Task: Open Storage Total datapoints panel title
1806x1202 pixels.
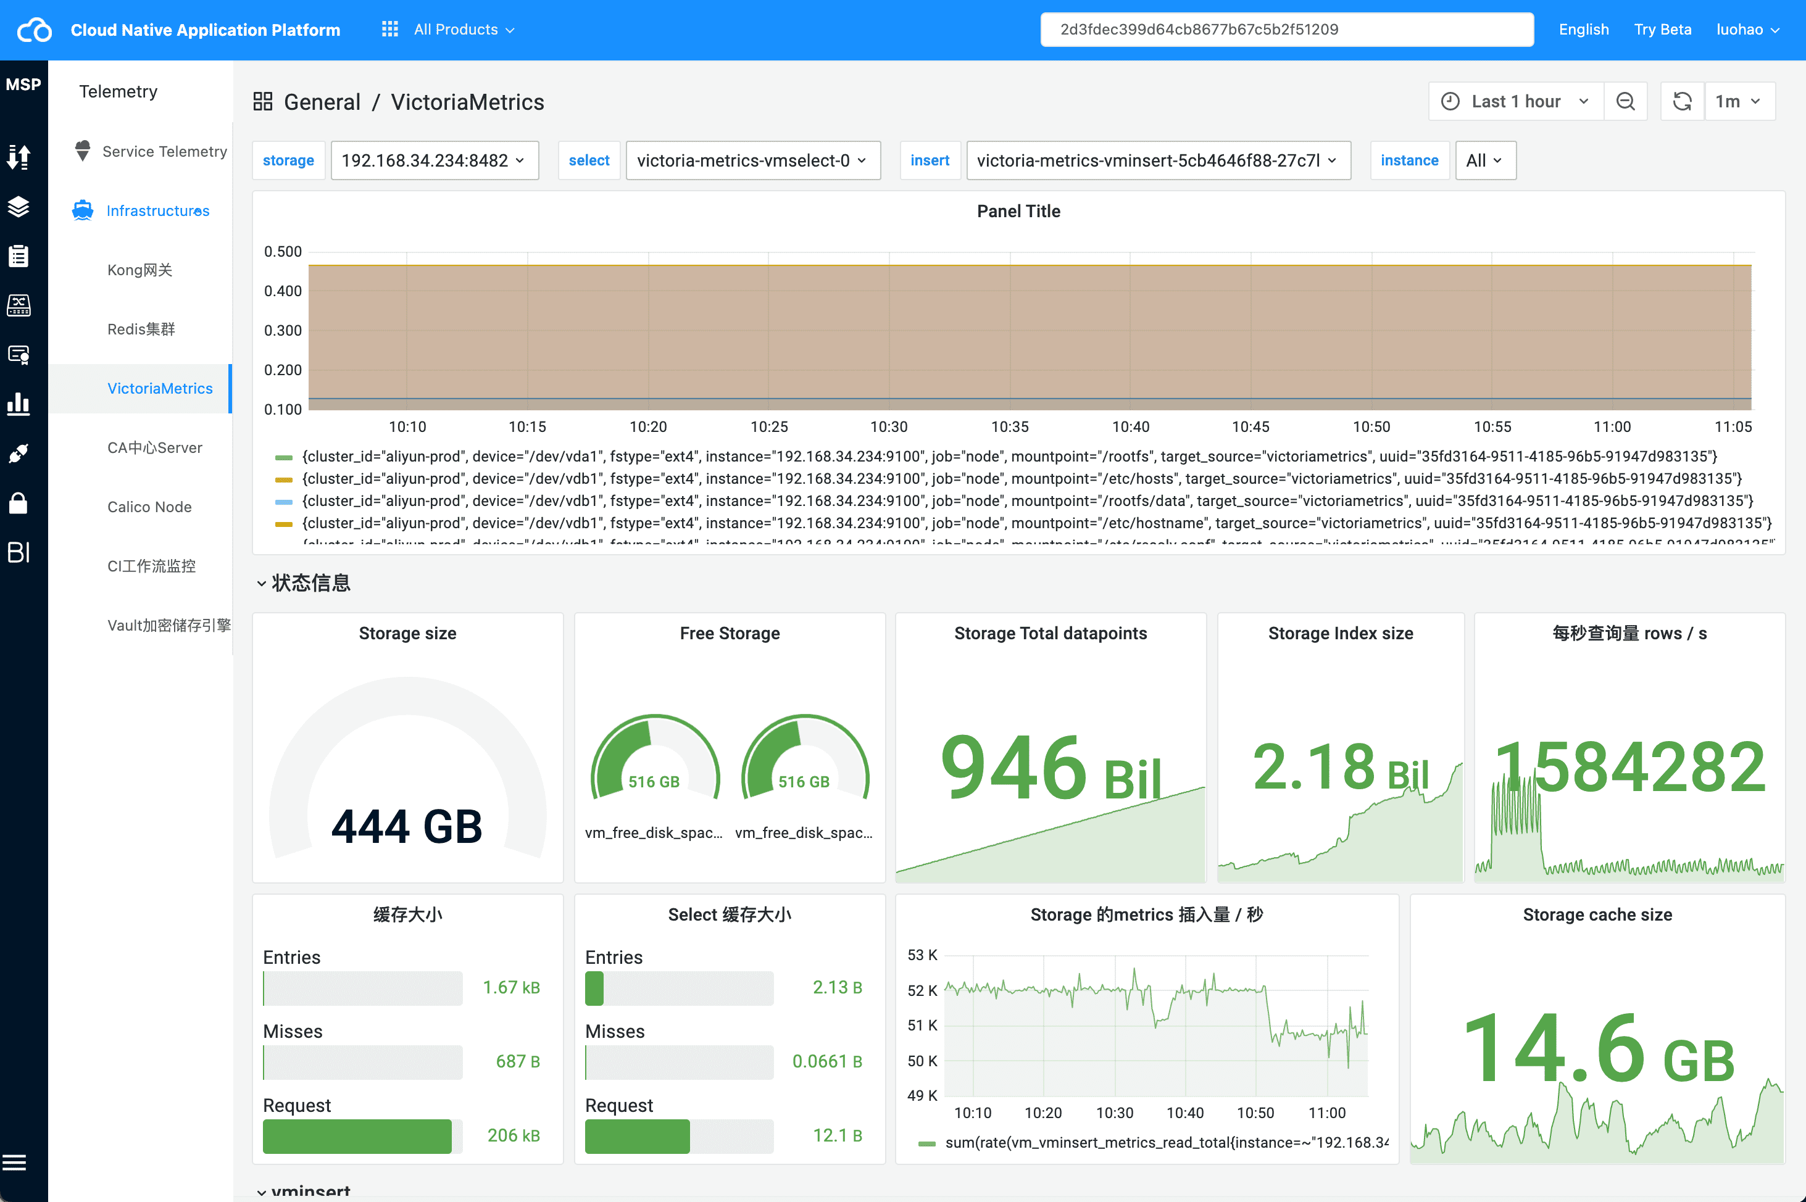Action: pos(1051,633)
